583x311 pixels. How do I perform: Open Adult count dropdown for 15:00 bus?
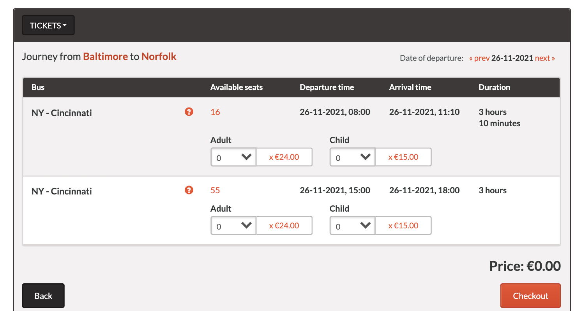[x=233, y=226]
